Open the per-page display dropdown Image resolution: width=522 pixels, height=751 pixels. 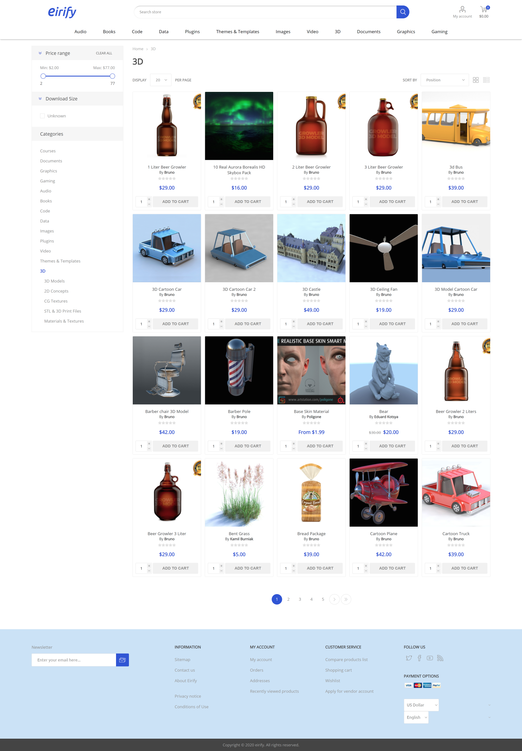(160, 80)
